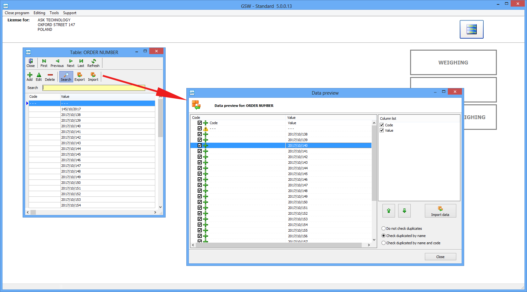
Task: Move column down with green down arrow
Action: tap(404, 211)
